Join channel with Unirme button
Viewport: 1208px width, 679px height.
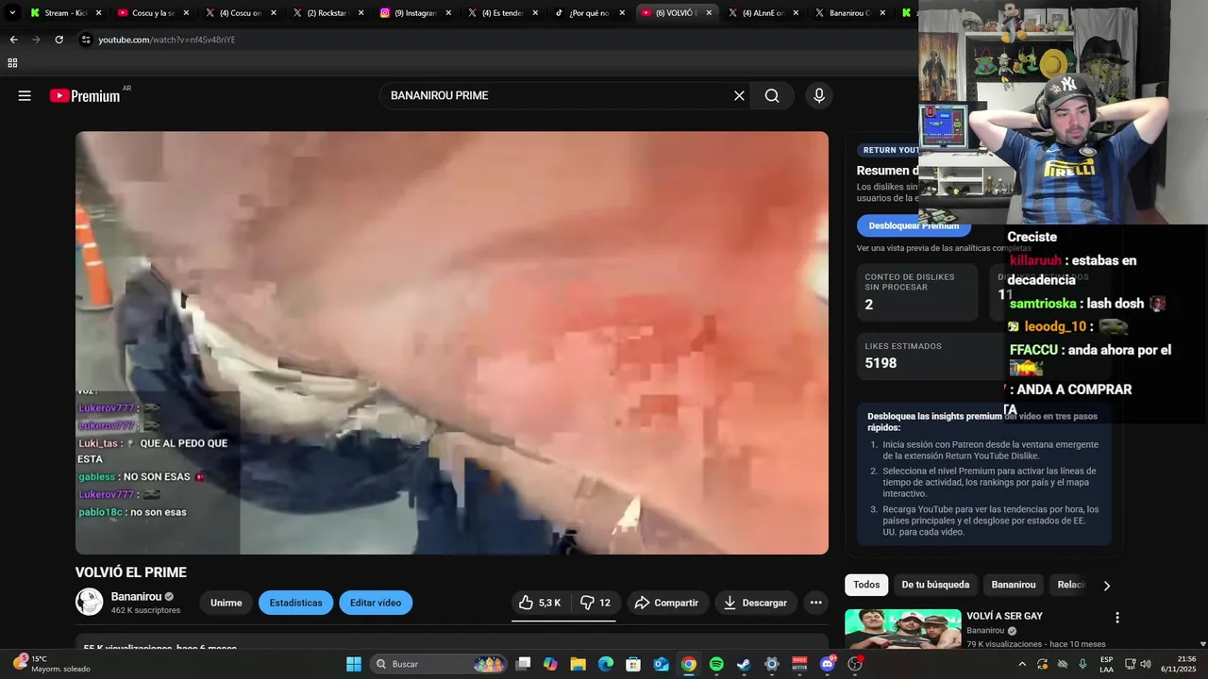[x=226, y=603]
